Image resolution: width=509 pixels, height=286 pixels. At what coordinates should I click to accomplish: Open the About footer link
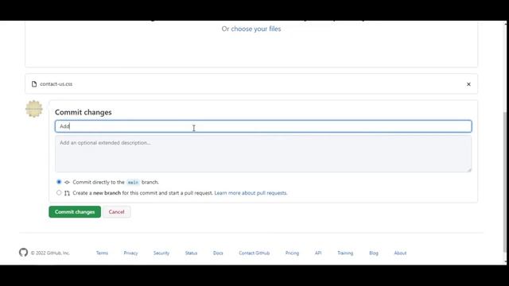coord(400,253)
